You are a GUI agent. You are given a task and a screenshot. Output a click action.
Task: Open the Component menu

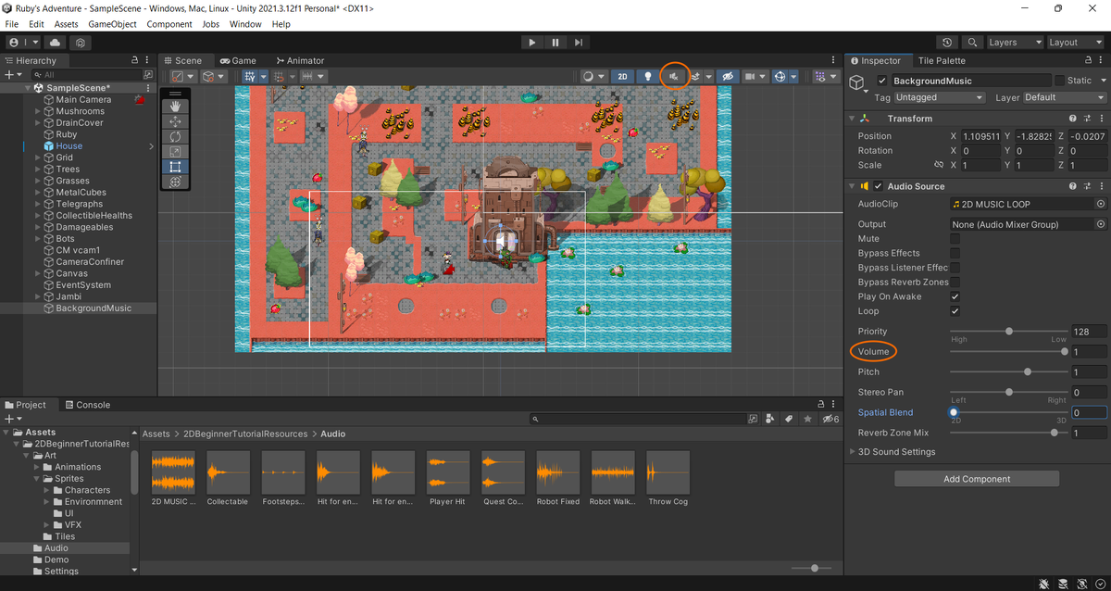[169, 24]
